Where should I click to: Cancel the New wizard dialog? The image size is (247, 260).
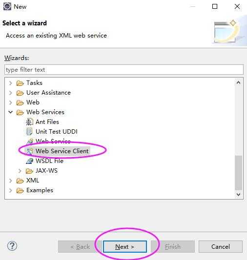tap(221, 246)
